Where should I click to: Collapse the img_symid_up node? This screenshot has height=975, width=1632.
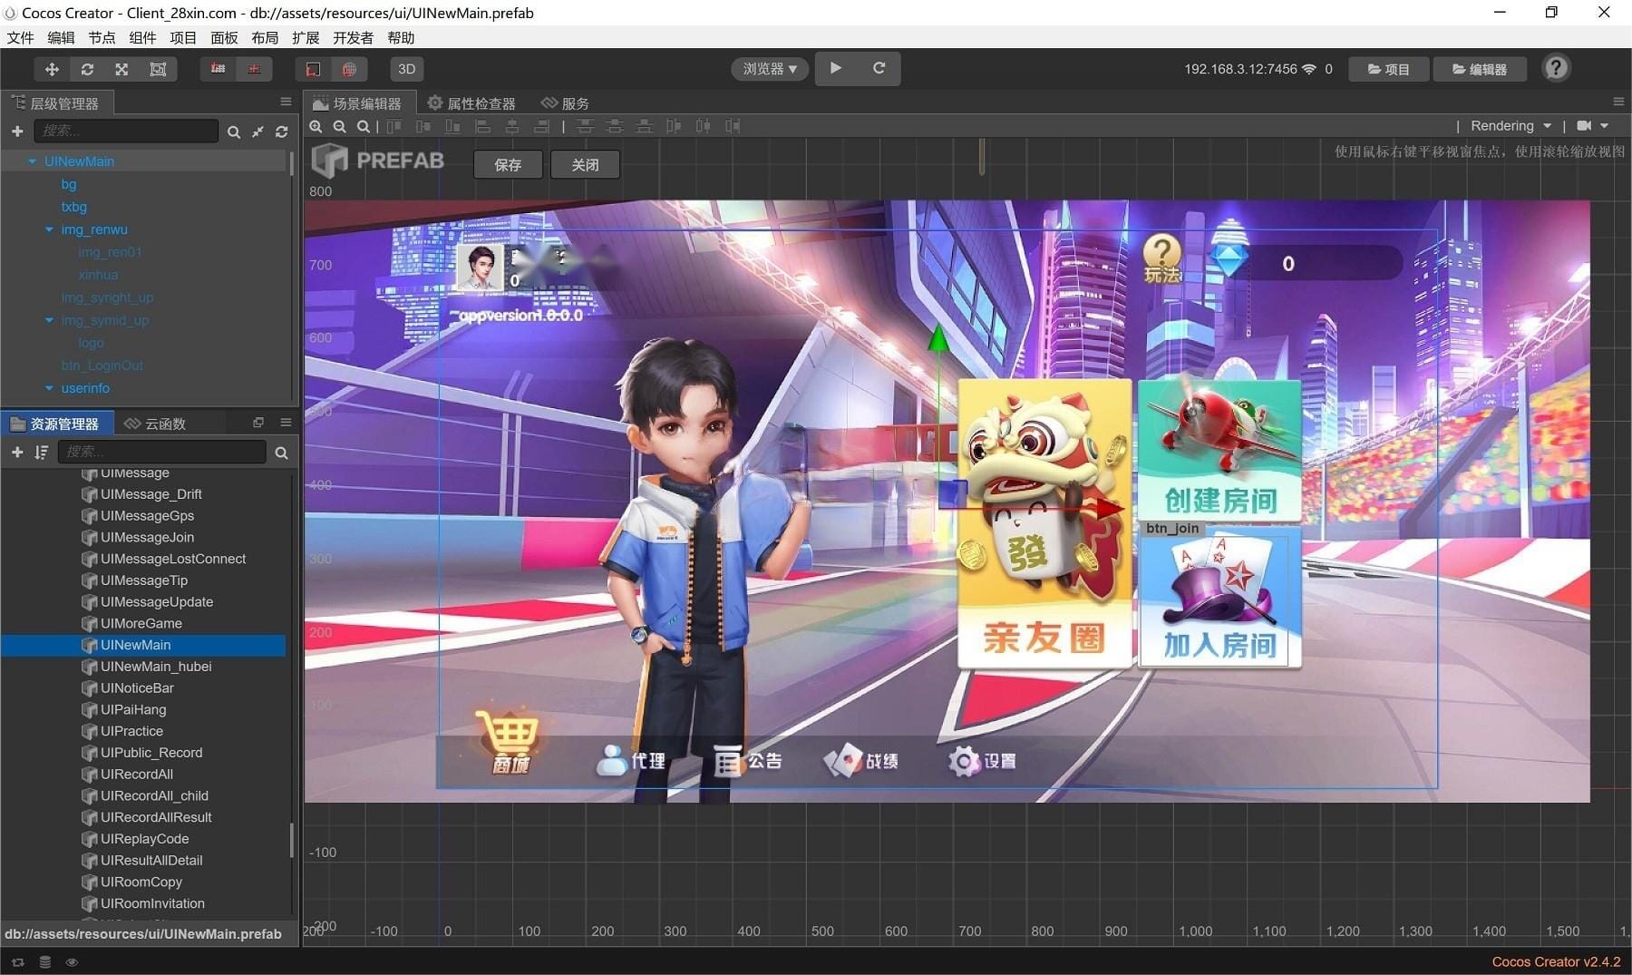click(x=49, y=320)
